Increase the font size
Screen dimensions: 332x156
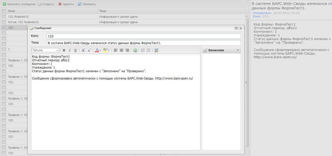(83, 50)
